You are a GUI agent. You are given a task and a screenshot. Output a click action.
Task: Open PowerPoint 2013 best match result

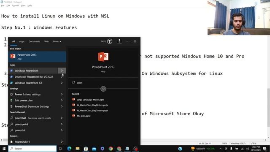37,57
